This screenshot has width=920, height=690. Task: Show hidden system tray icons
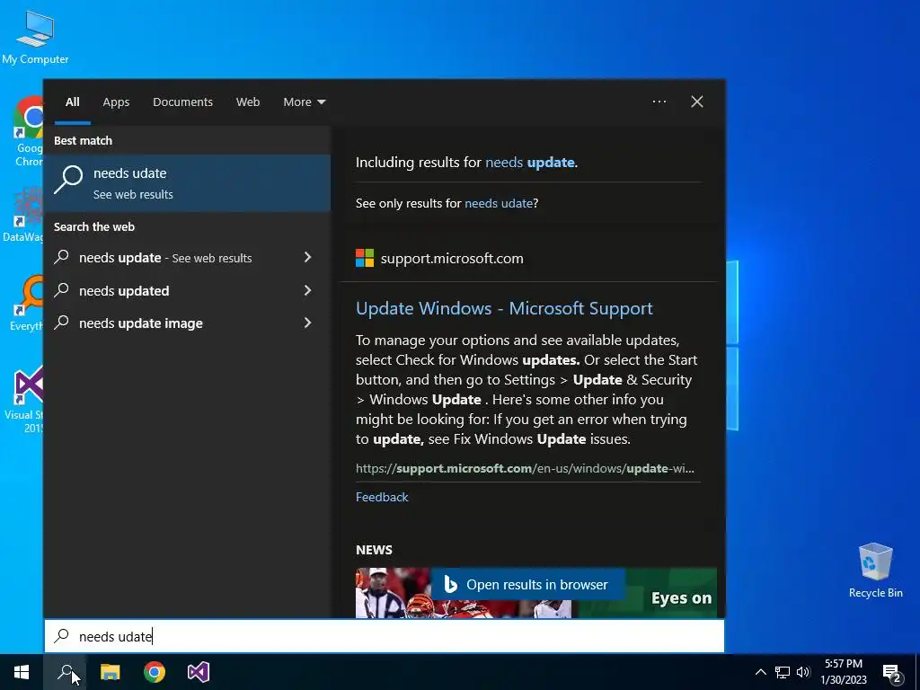(x=760, y=672)
